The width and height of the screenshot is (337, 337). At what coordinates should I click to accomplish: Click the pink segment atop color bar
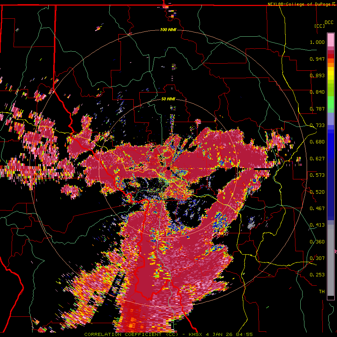[x=331, y=40]
